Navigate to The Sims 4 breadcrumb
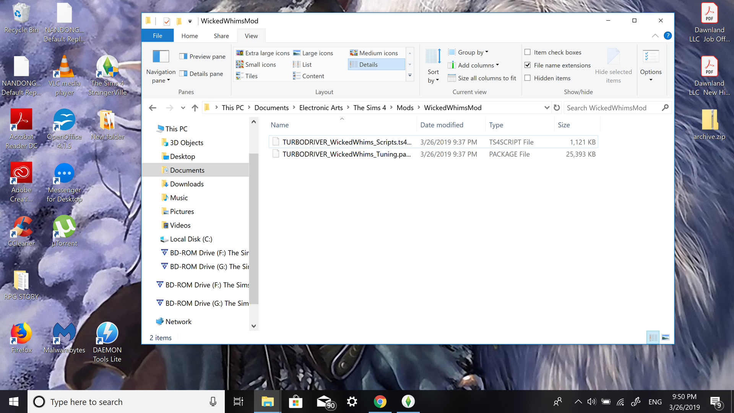The width and height of the screenshot is (734, 413). (x=369, y=108)
